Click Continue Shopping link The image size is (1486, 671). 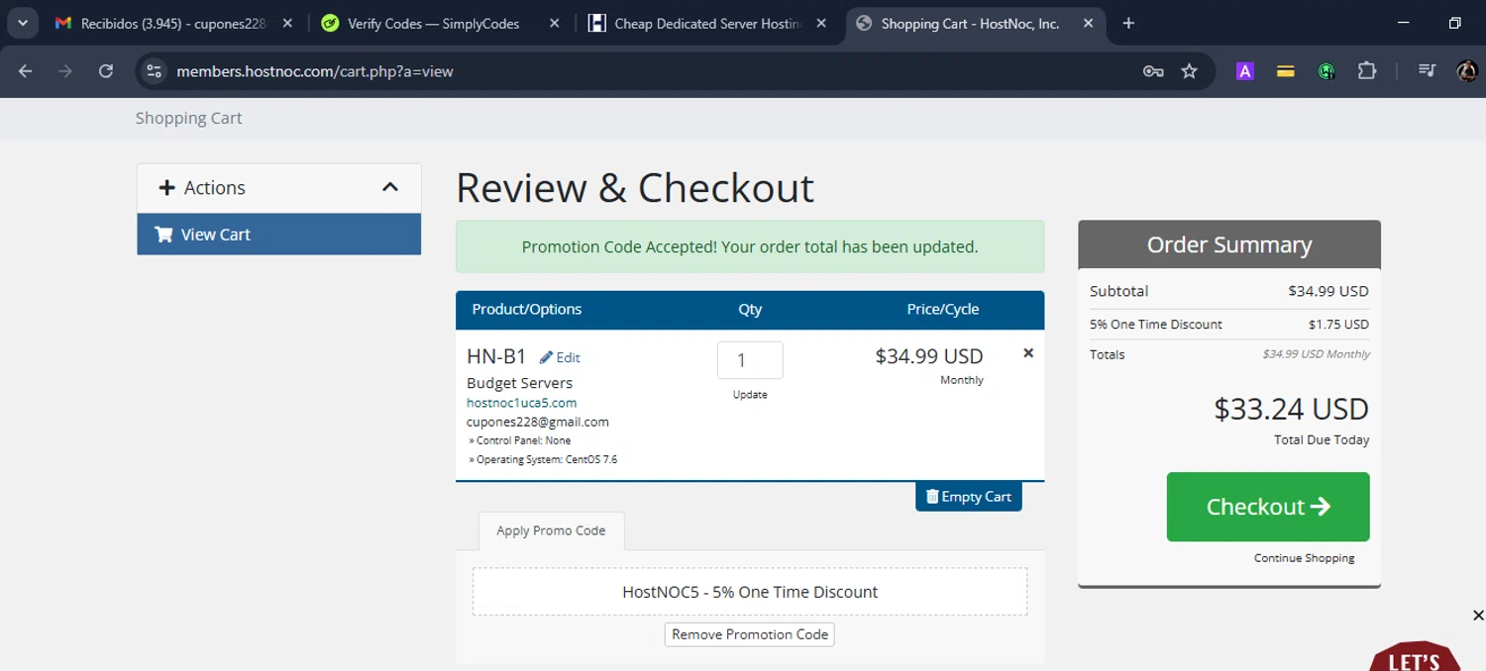[x=1304, y=558]
